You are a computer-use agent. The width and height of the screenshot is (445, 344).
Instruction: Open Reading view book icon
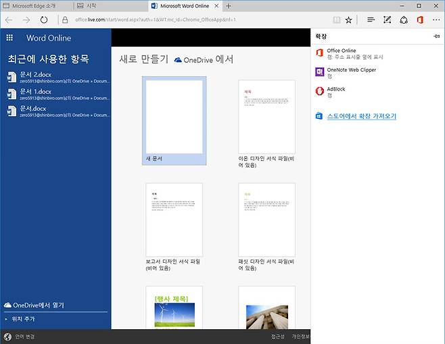(337, 20)
